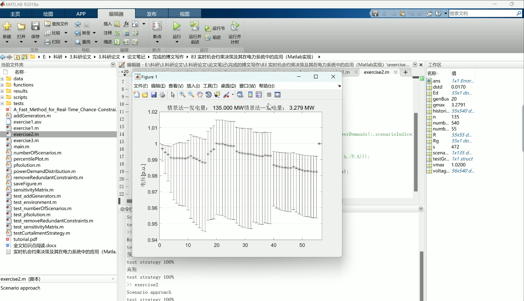Toggle the Edit Plot arrow tool
This screenshot has height=301, width=524.
pyautogui.click(x=173, y=95)
